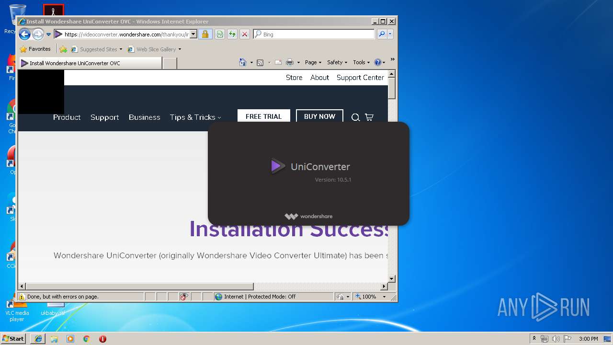This screenshot has width=613, height=345.
Task: Open the Page menu
Action: 313,62
